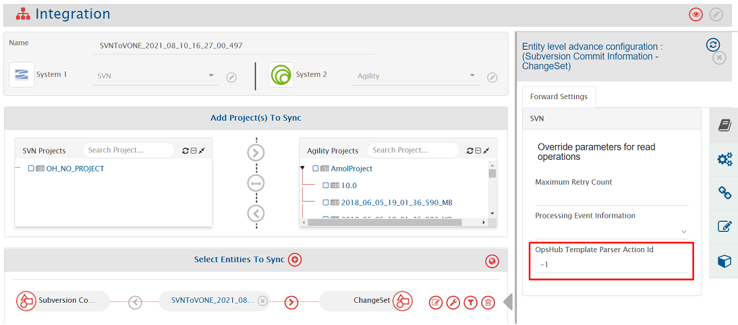Click the filter icon for ChangeSet mapping

[471, 303]
